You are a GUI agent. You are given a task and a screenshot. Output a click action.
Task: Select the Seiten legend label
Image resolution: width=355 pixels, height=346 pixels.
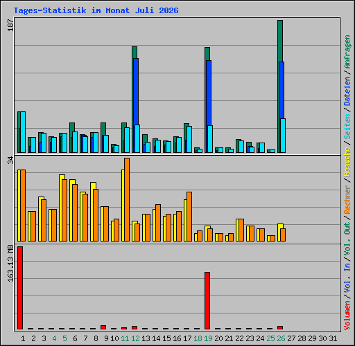[347, 127]
